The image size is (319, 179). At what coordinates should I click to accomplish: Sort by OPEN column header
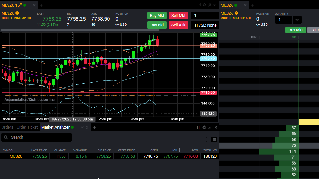pyautogui.click(x=154, y=150)
